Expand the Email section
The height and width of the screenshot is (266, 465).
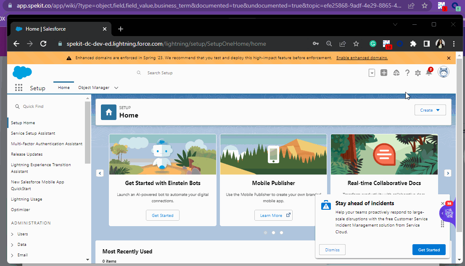pyautogui.click(x=12, y=255)
